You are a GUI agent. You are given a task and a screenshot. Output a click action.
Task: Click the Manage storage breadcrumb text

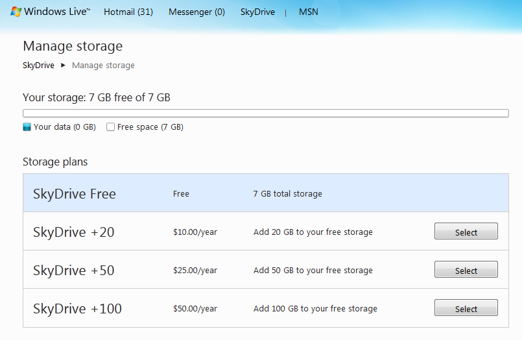coord(103,65)
